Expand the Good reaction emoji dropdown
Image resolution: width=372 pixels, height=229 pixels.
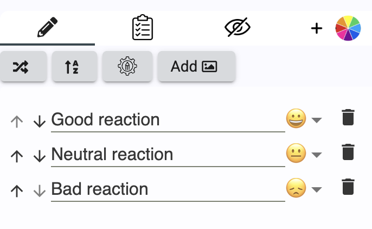(x=317, y=120)
